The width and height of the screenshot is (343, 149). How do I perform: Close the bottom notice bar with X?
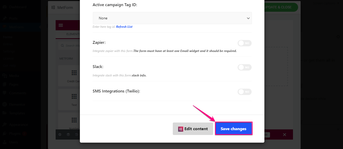point(285,134)
